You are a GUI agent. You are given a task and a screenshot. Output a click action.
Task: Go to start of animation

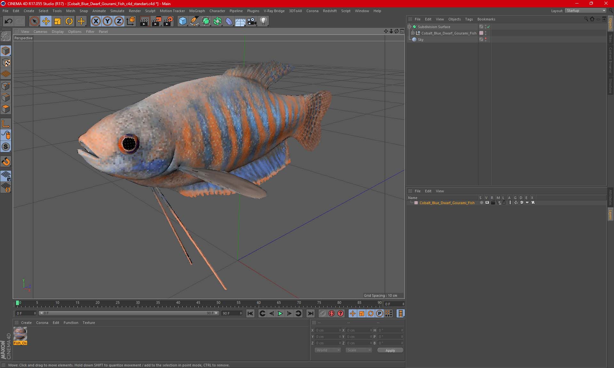[250, 313]
